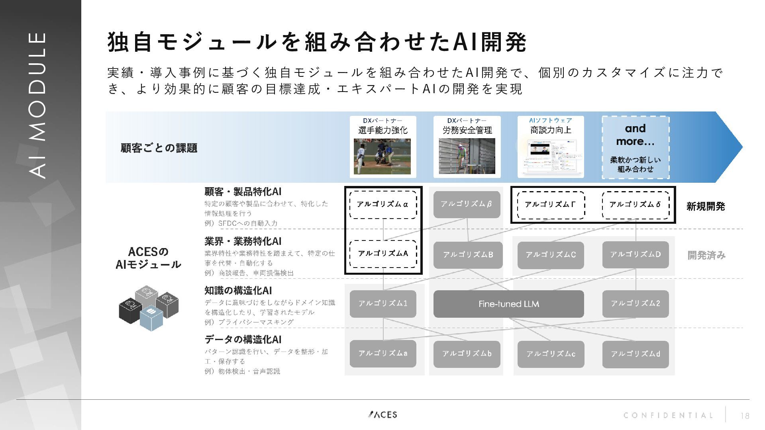The width and height of the screenshot is (765, 430).
Task: Choose the アルゴリズムB block
Action: (x=468, y=255)
